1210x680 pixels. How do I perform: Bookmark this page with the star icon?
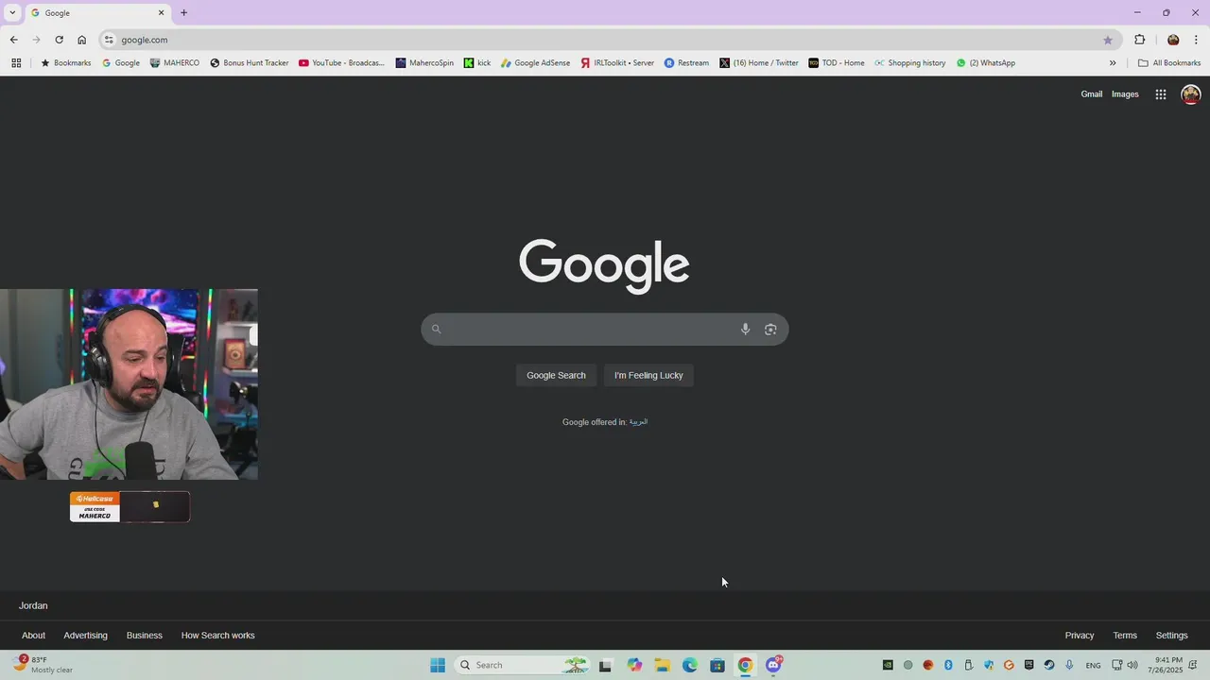[x=1108, y=40]
